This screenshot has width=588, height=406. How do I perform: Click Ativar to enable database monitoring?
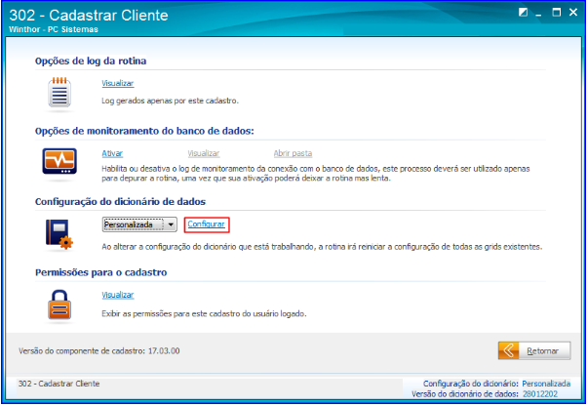112,153
